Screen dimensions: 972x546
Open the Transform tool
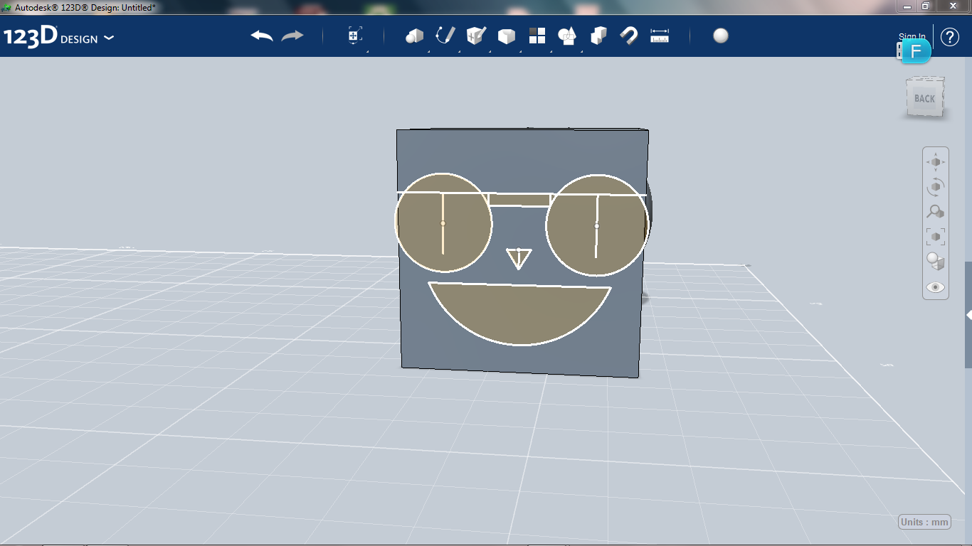[x=355, y=36]
